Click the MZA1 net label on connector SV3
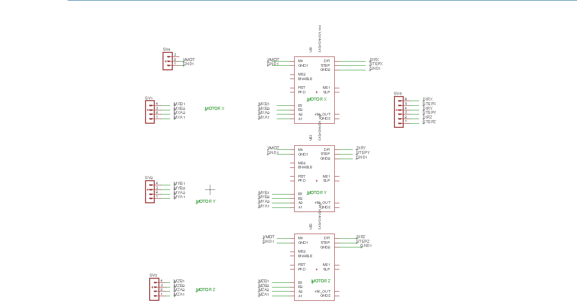Image resolution: width=577 pixels, height=307 pixels. click(179, 295)
